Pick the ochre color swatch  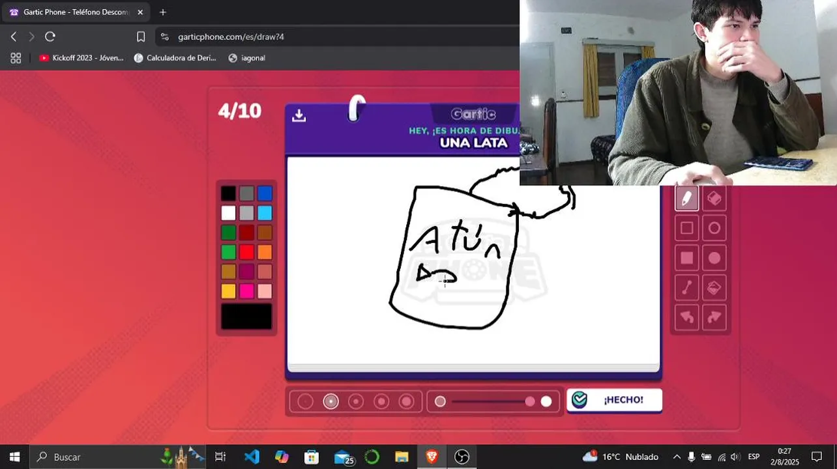228,272
